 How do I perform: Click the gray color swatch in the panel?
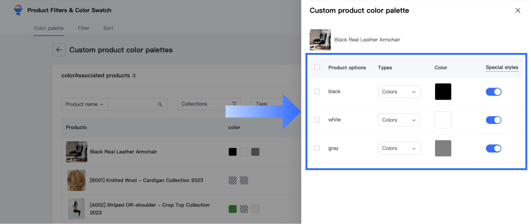pos(443,148)
